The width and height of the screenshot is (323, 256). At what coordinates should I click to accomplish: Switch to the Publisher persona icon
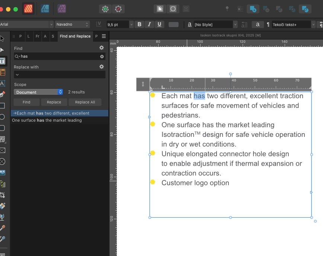coord(28,9)
